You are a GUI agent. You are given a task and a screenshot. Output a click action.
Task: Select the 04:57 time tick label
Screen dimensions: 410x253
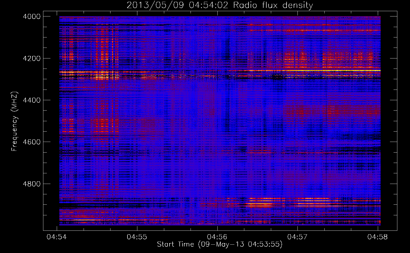[297, 237]
